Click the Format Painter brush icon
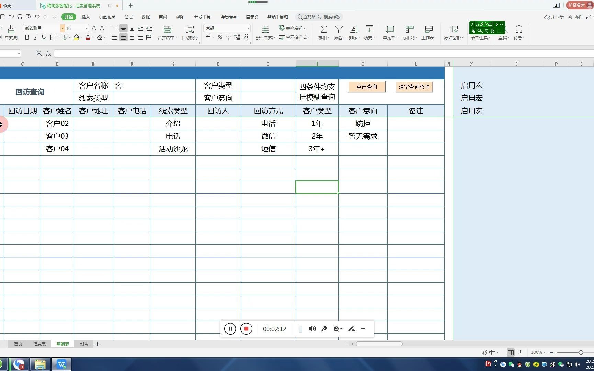The width and height of the screenshot is (594, 371). click(11, 29)
